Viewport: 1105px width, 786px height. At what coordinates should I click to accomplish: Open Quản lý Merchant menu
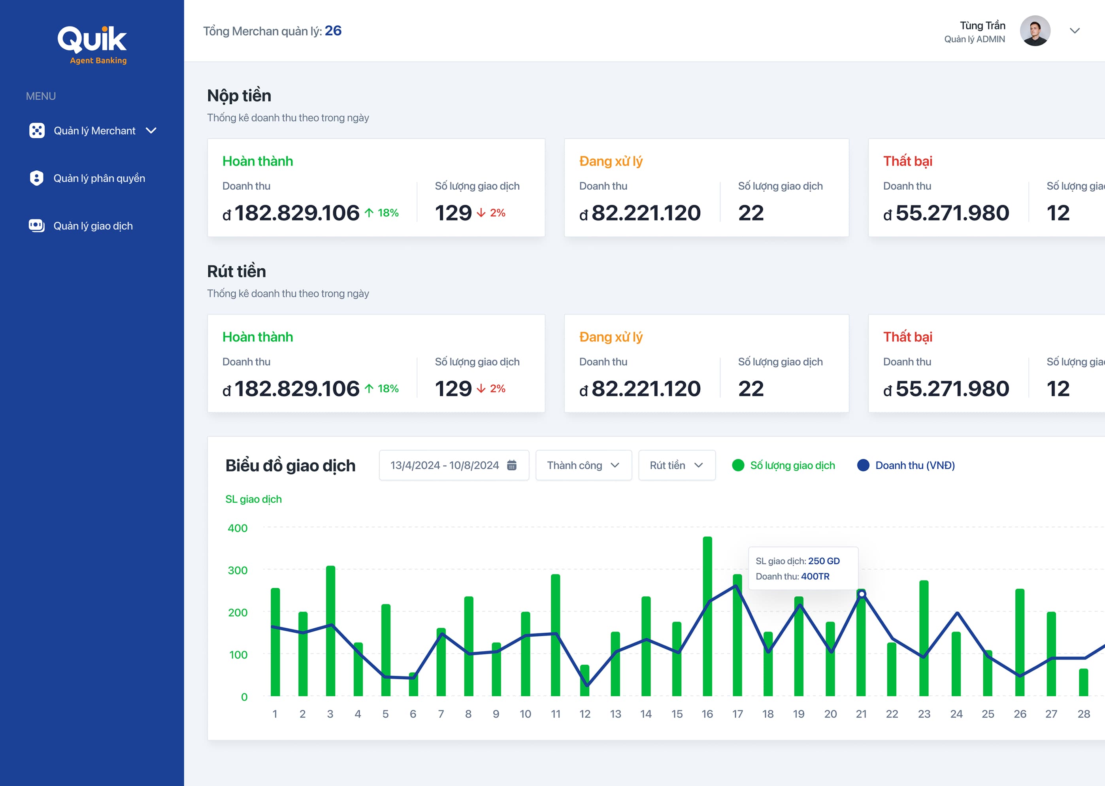click(x=92, y=131)
